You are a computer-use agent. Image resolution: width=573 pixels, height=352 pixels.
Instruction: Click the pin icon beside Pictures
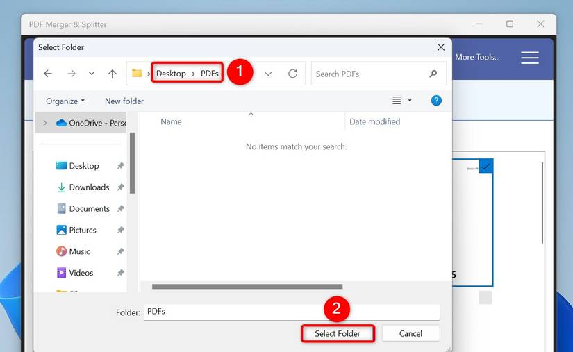(120, 230)
